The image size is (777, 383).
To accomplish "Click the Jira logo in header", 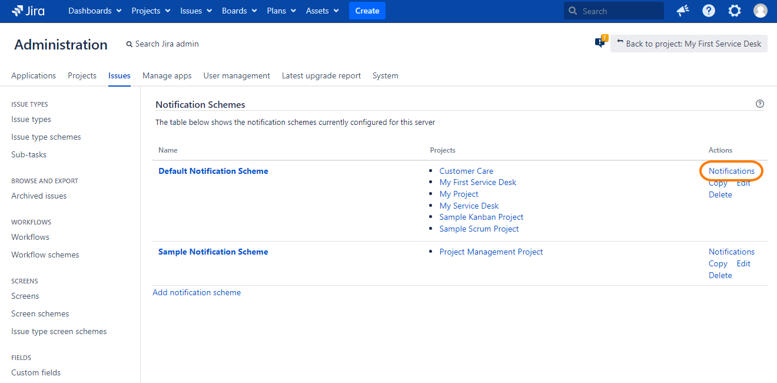I will 28,11.
